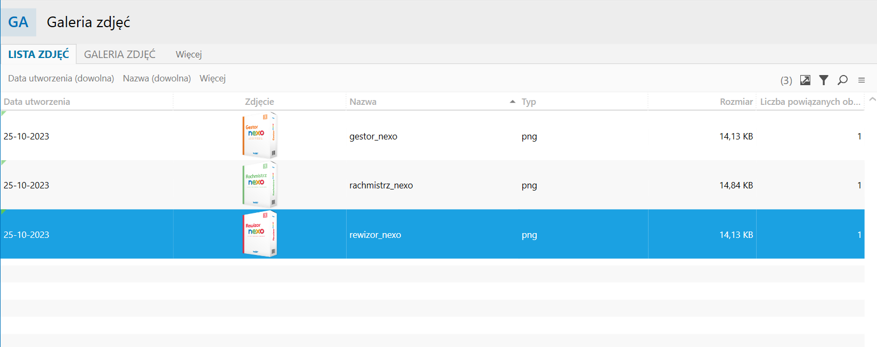Click the Zdjęcie column header
The height and width of the screenshot is (347, 877).
pyautogui.click(x=259, y=102)
